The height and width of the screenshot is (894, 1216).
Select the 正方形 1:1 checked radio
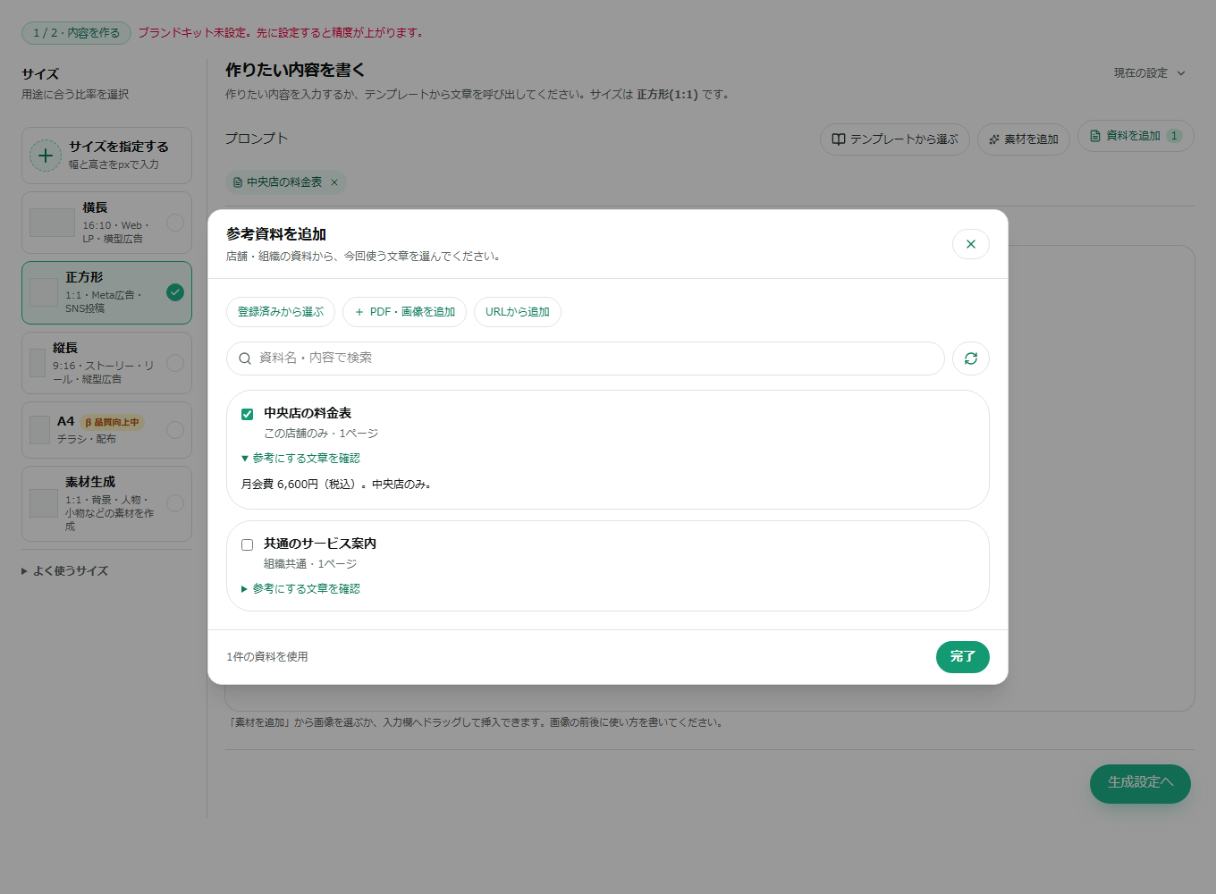pyautogui.click(x=175, y=292)
